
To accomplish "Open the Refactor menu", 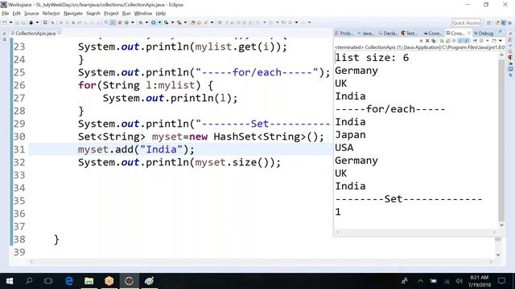I will (51, 14).
